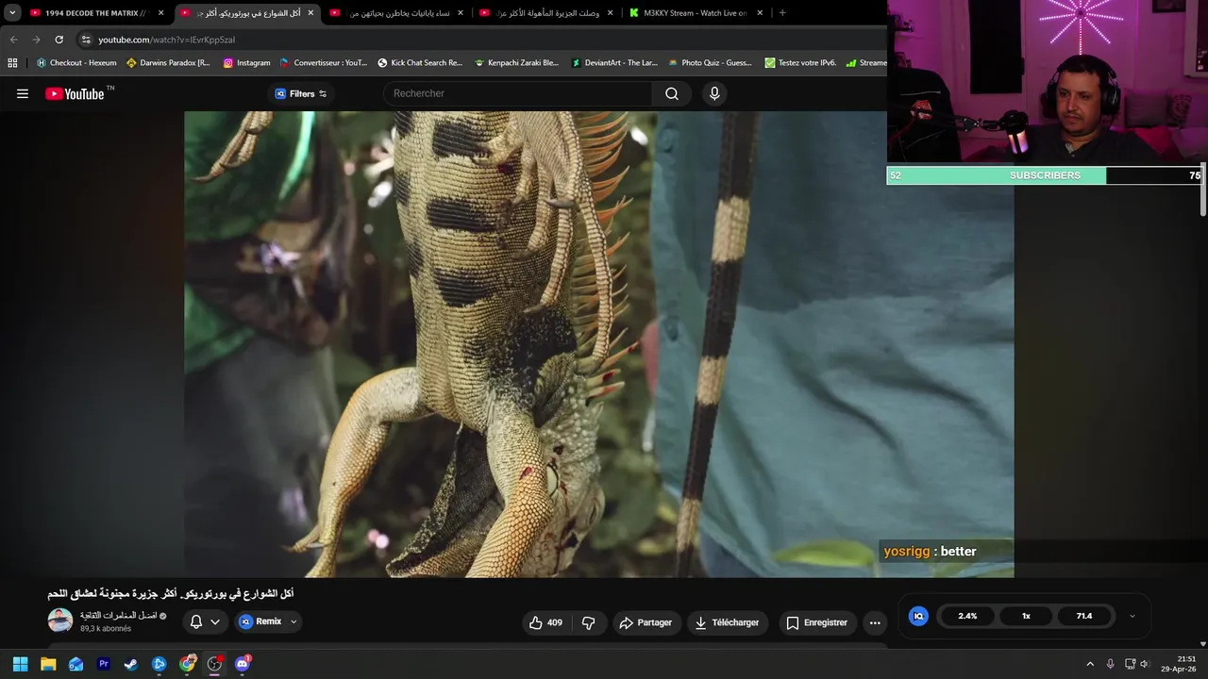
Task: Go back with browser back arrow
Action: tap(13, 40)
